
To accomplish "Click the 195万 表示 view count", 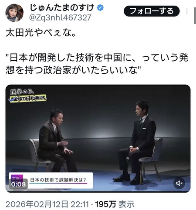I will point(115,204).
